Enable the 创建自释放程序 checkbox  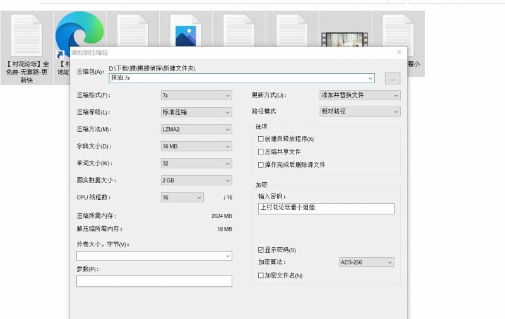(x=261, y=139)
